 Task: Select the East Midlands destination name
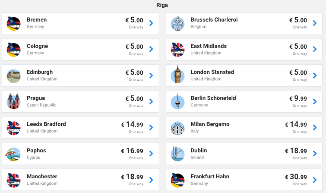[209, 46]
